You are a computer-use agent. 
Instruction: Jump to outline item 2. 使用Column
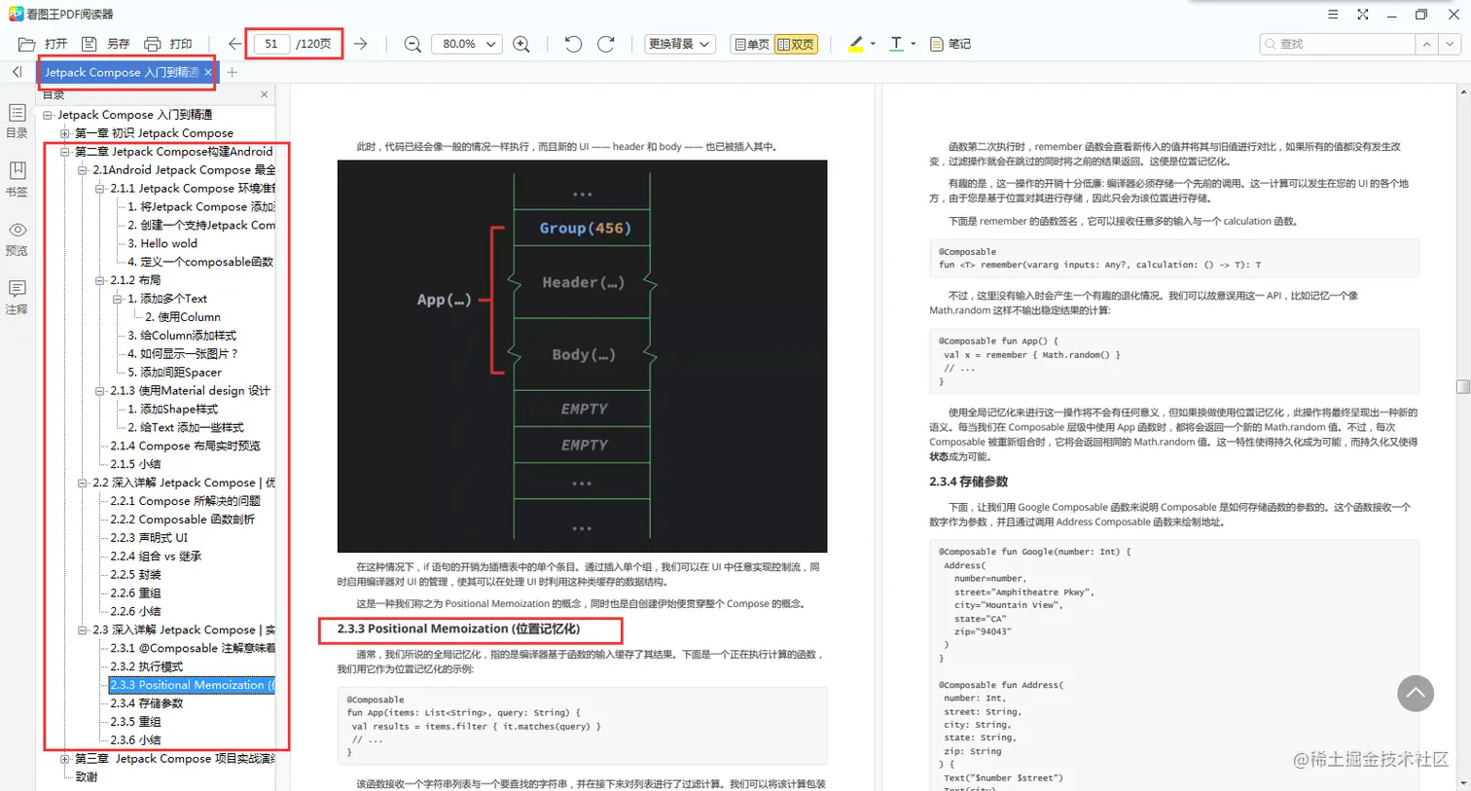point(183,317)
